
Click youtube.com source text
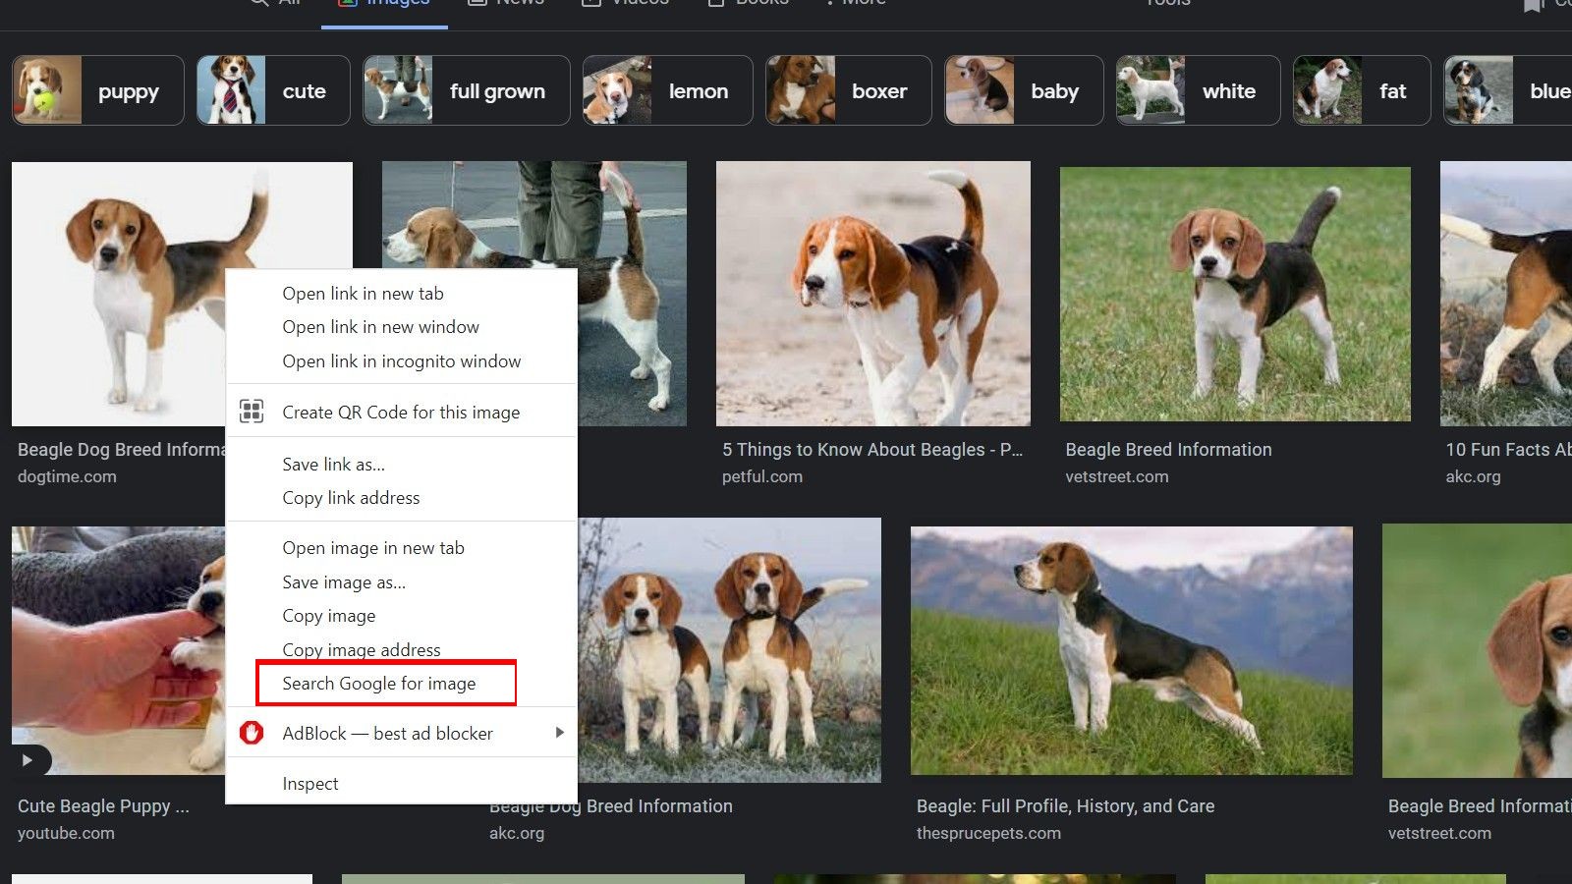tap(66, 833)
